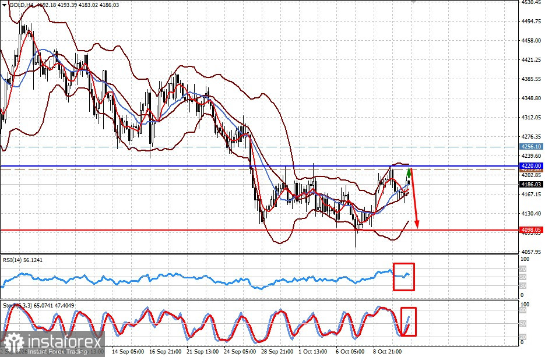Click the 4239.60 value on price axis

532,156
